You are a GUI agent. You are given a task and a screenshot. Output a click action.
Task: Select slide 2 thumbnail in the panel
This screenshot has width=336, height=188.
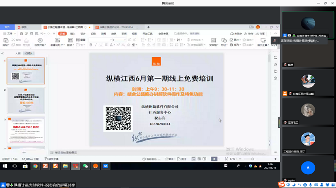pyautogui.click(x=26, y=100)
